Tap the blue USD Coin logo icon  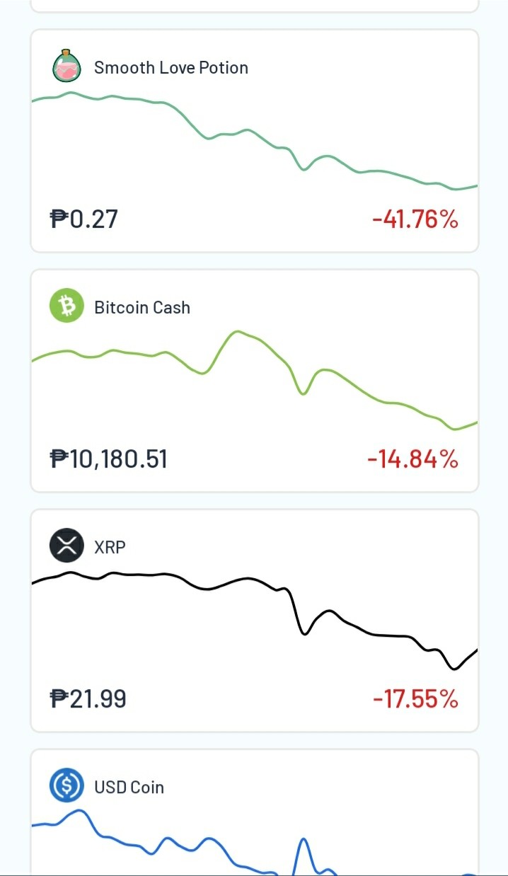pos(67,786)
